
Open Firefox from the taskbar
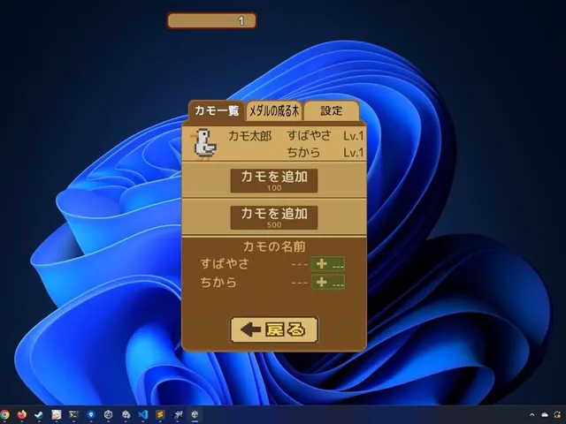(21, 415)
